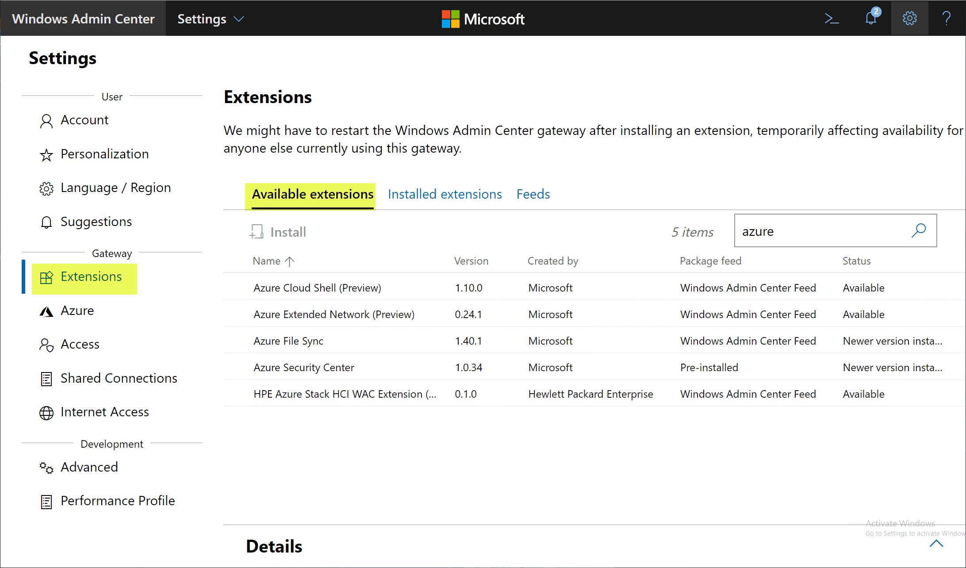Click the gear settings icon in toolbar
Viewport: 966px width, 568px height.
909,18
